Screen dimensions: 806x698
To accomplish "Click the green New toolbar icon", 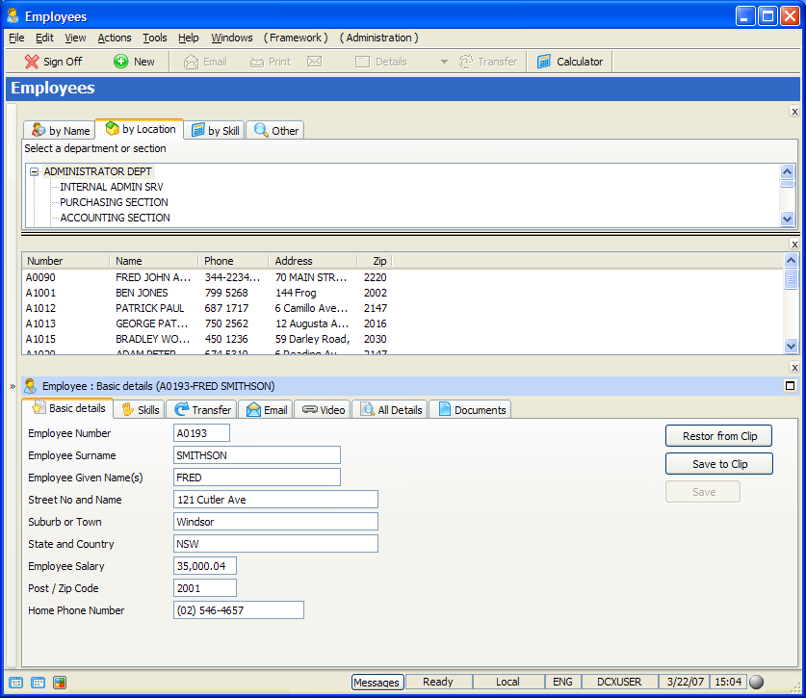I will pos(121,62).
